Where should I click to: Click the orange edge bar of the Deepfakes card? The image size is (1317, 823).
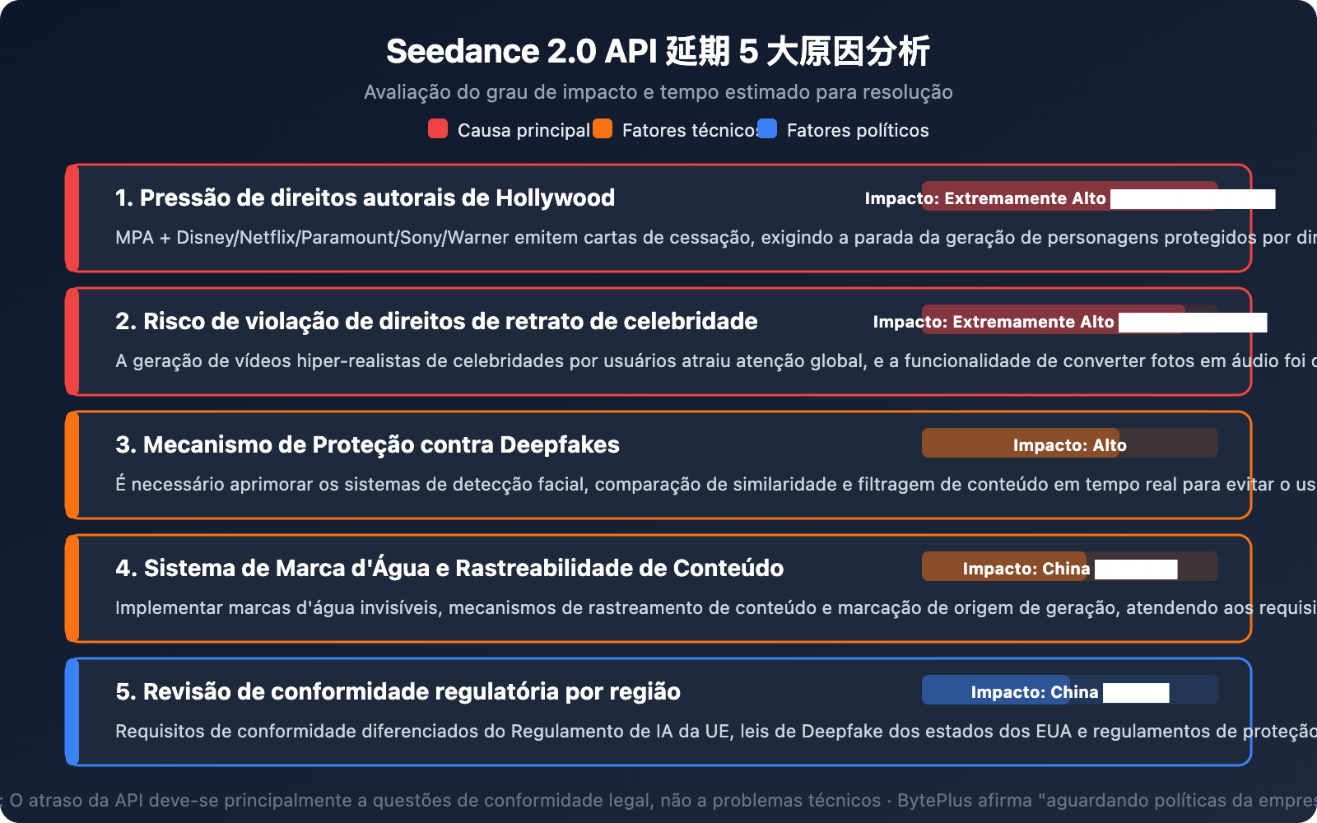click(x=72, y=465)
